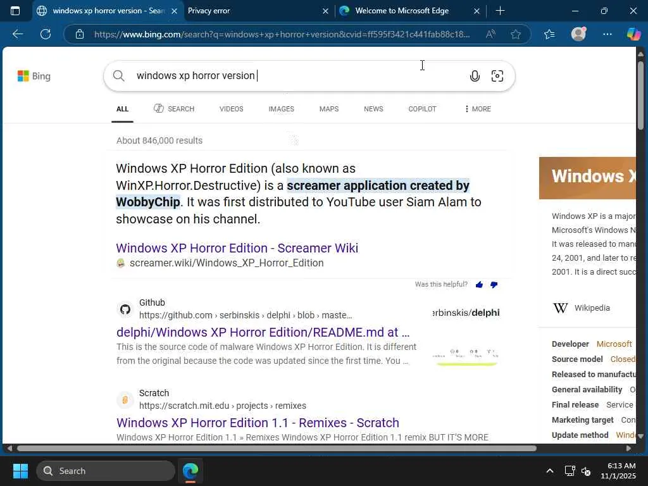648x486 pixels.
Task: Launch the Copilot sidebar icon
Action: click(x=633, y=34)
